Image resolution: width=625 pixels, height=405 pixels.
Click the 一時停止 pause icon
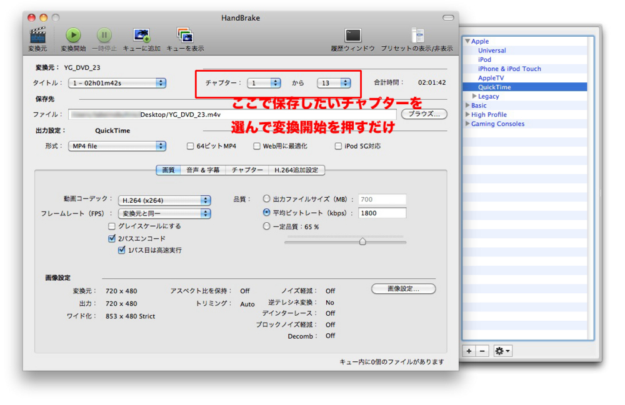pos(104,35)
